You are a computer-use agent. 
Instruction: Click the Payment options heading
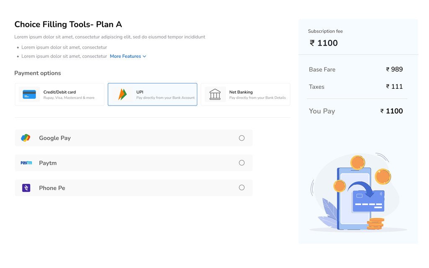37,73
